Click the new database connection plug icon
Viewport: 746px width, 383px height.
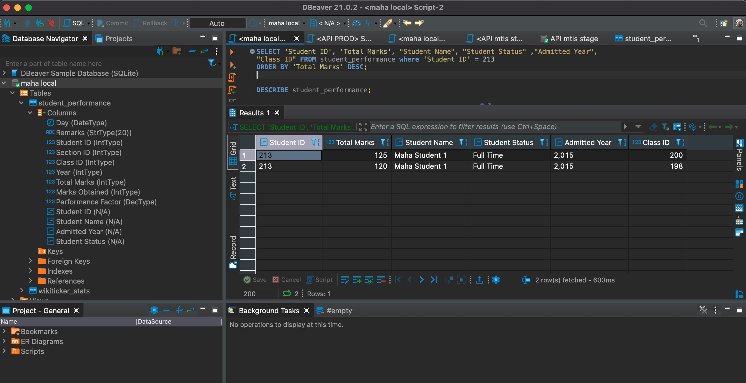(x=7, y=23)
